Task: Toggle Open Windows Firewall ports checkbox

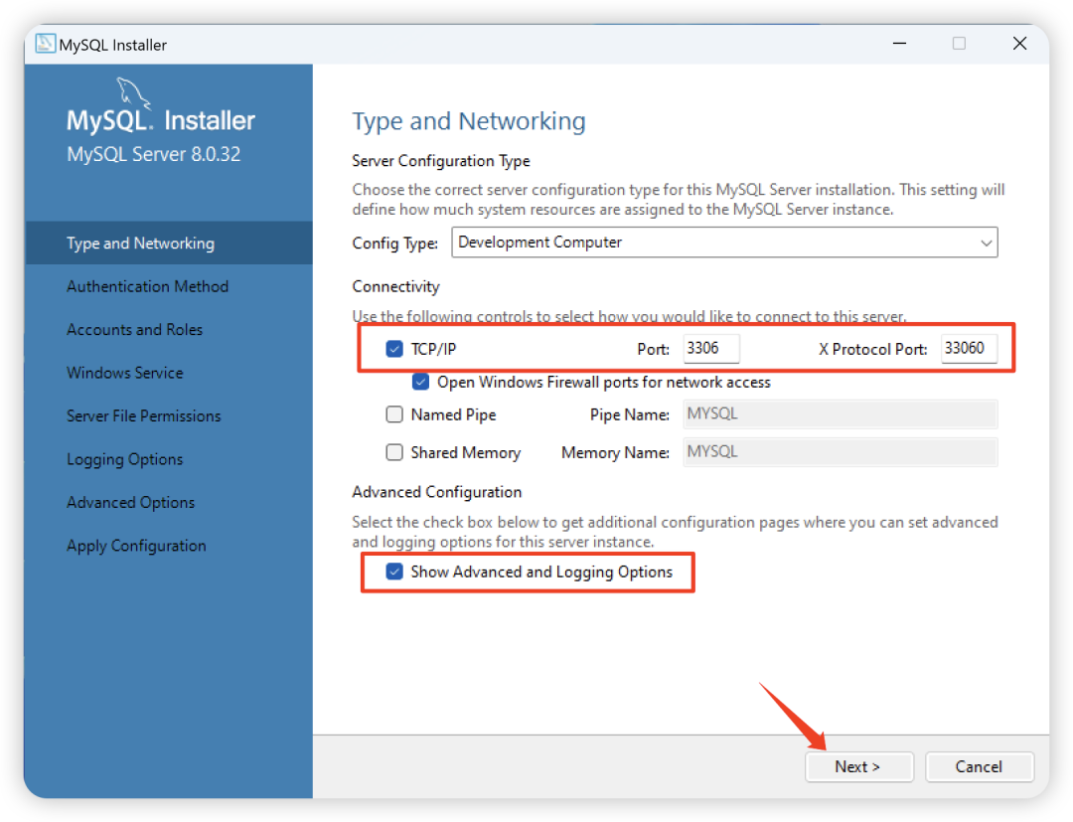Action: point(421,382)
